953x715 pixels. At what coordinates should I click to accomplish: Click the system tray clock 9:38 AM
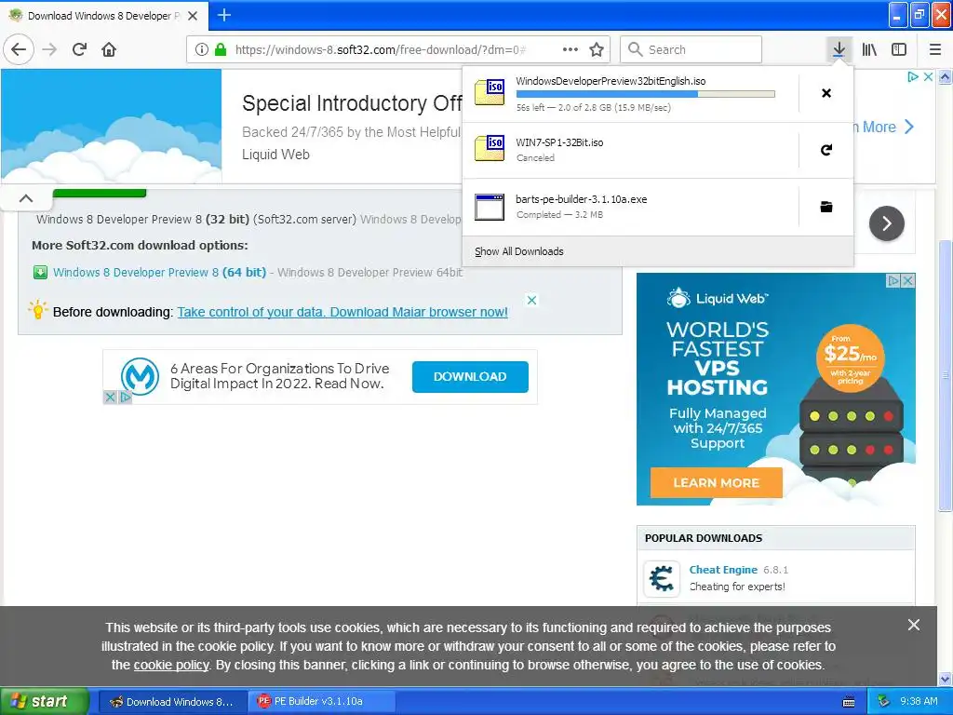click(x=919, y=701)
